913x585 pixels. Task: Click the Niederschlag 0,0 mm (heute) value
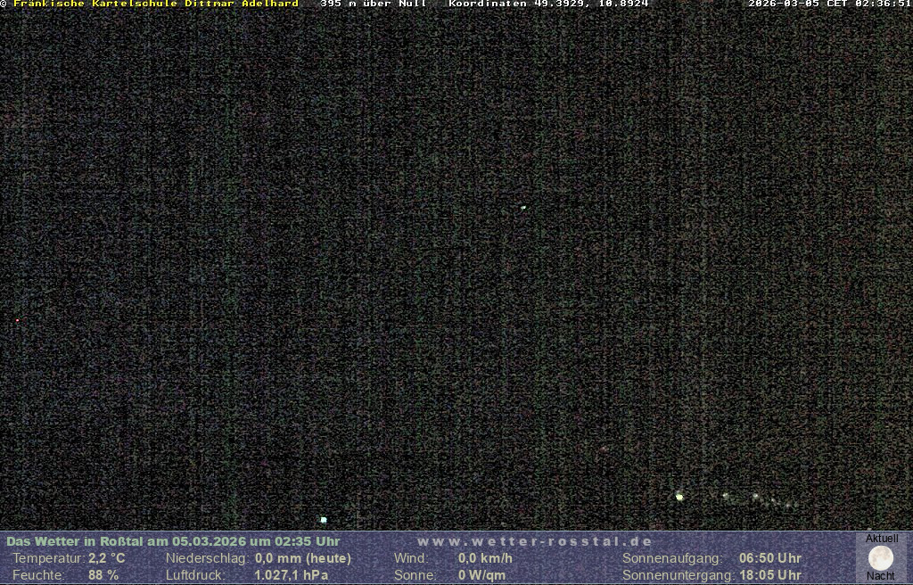tap(303, 558)
